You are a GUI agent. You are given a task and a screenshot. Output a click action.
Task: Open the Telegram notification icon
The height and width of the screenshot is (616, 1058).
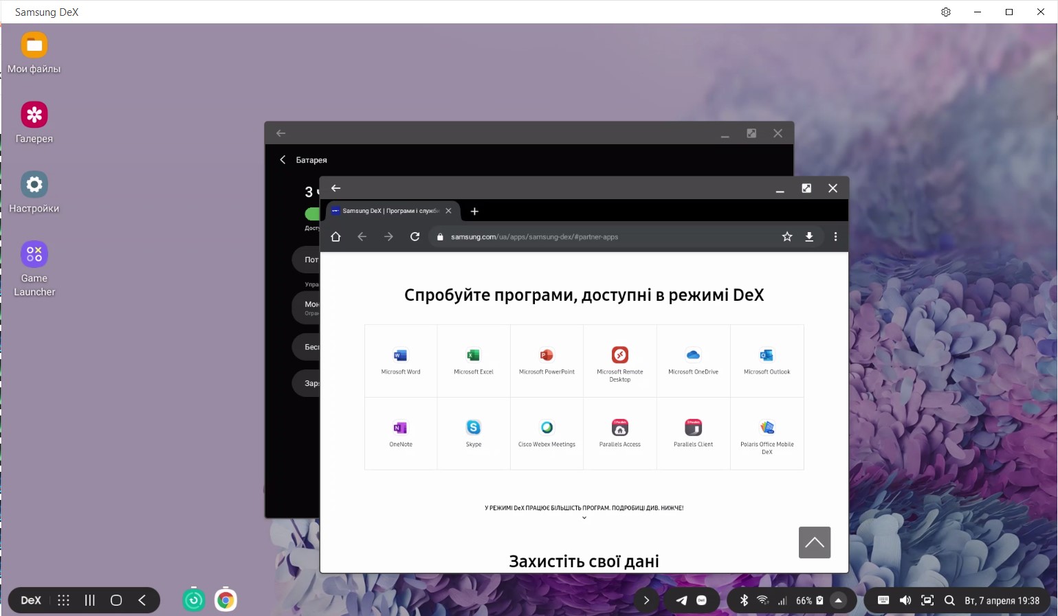click(x=681, y=600)
